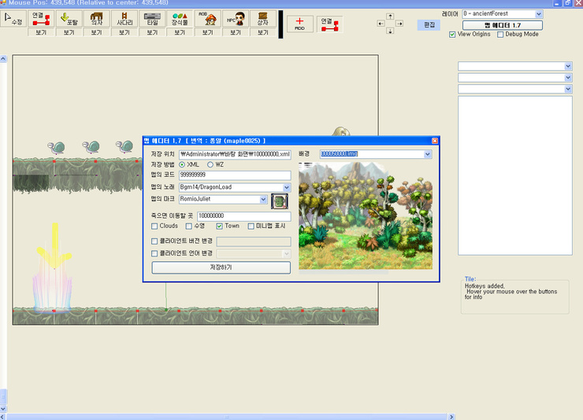Select the 의자 chair tool
583x420 pixels.
[97, 19]
